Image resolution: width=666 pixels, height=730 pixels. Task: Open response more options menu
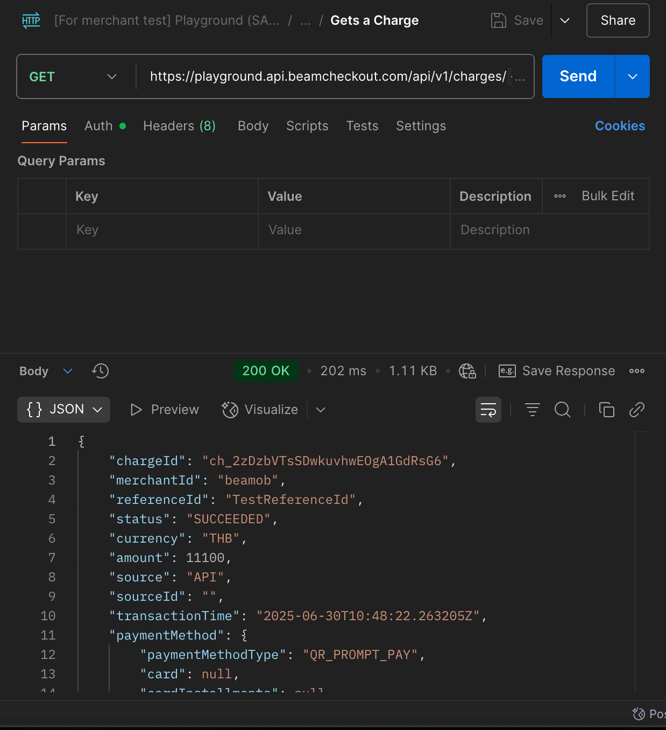click(636, 371)
